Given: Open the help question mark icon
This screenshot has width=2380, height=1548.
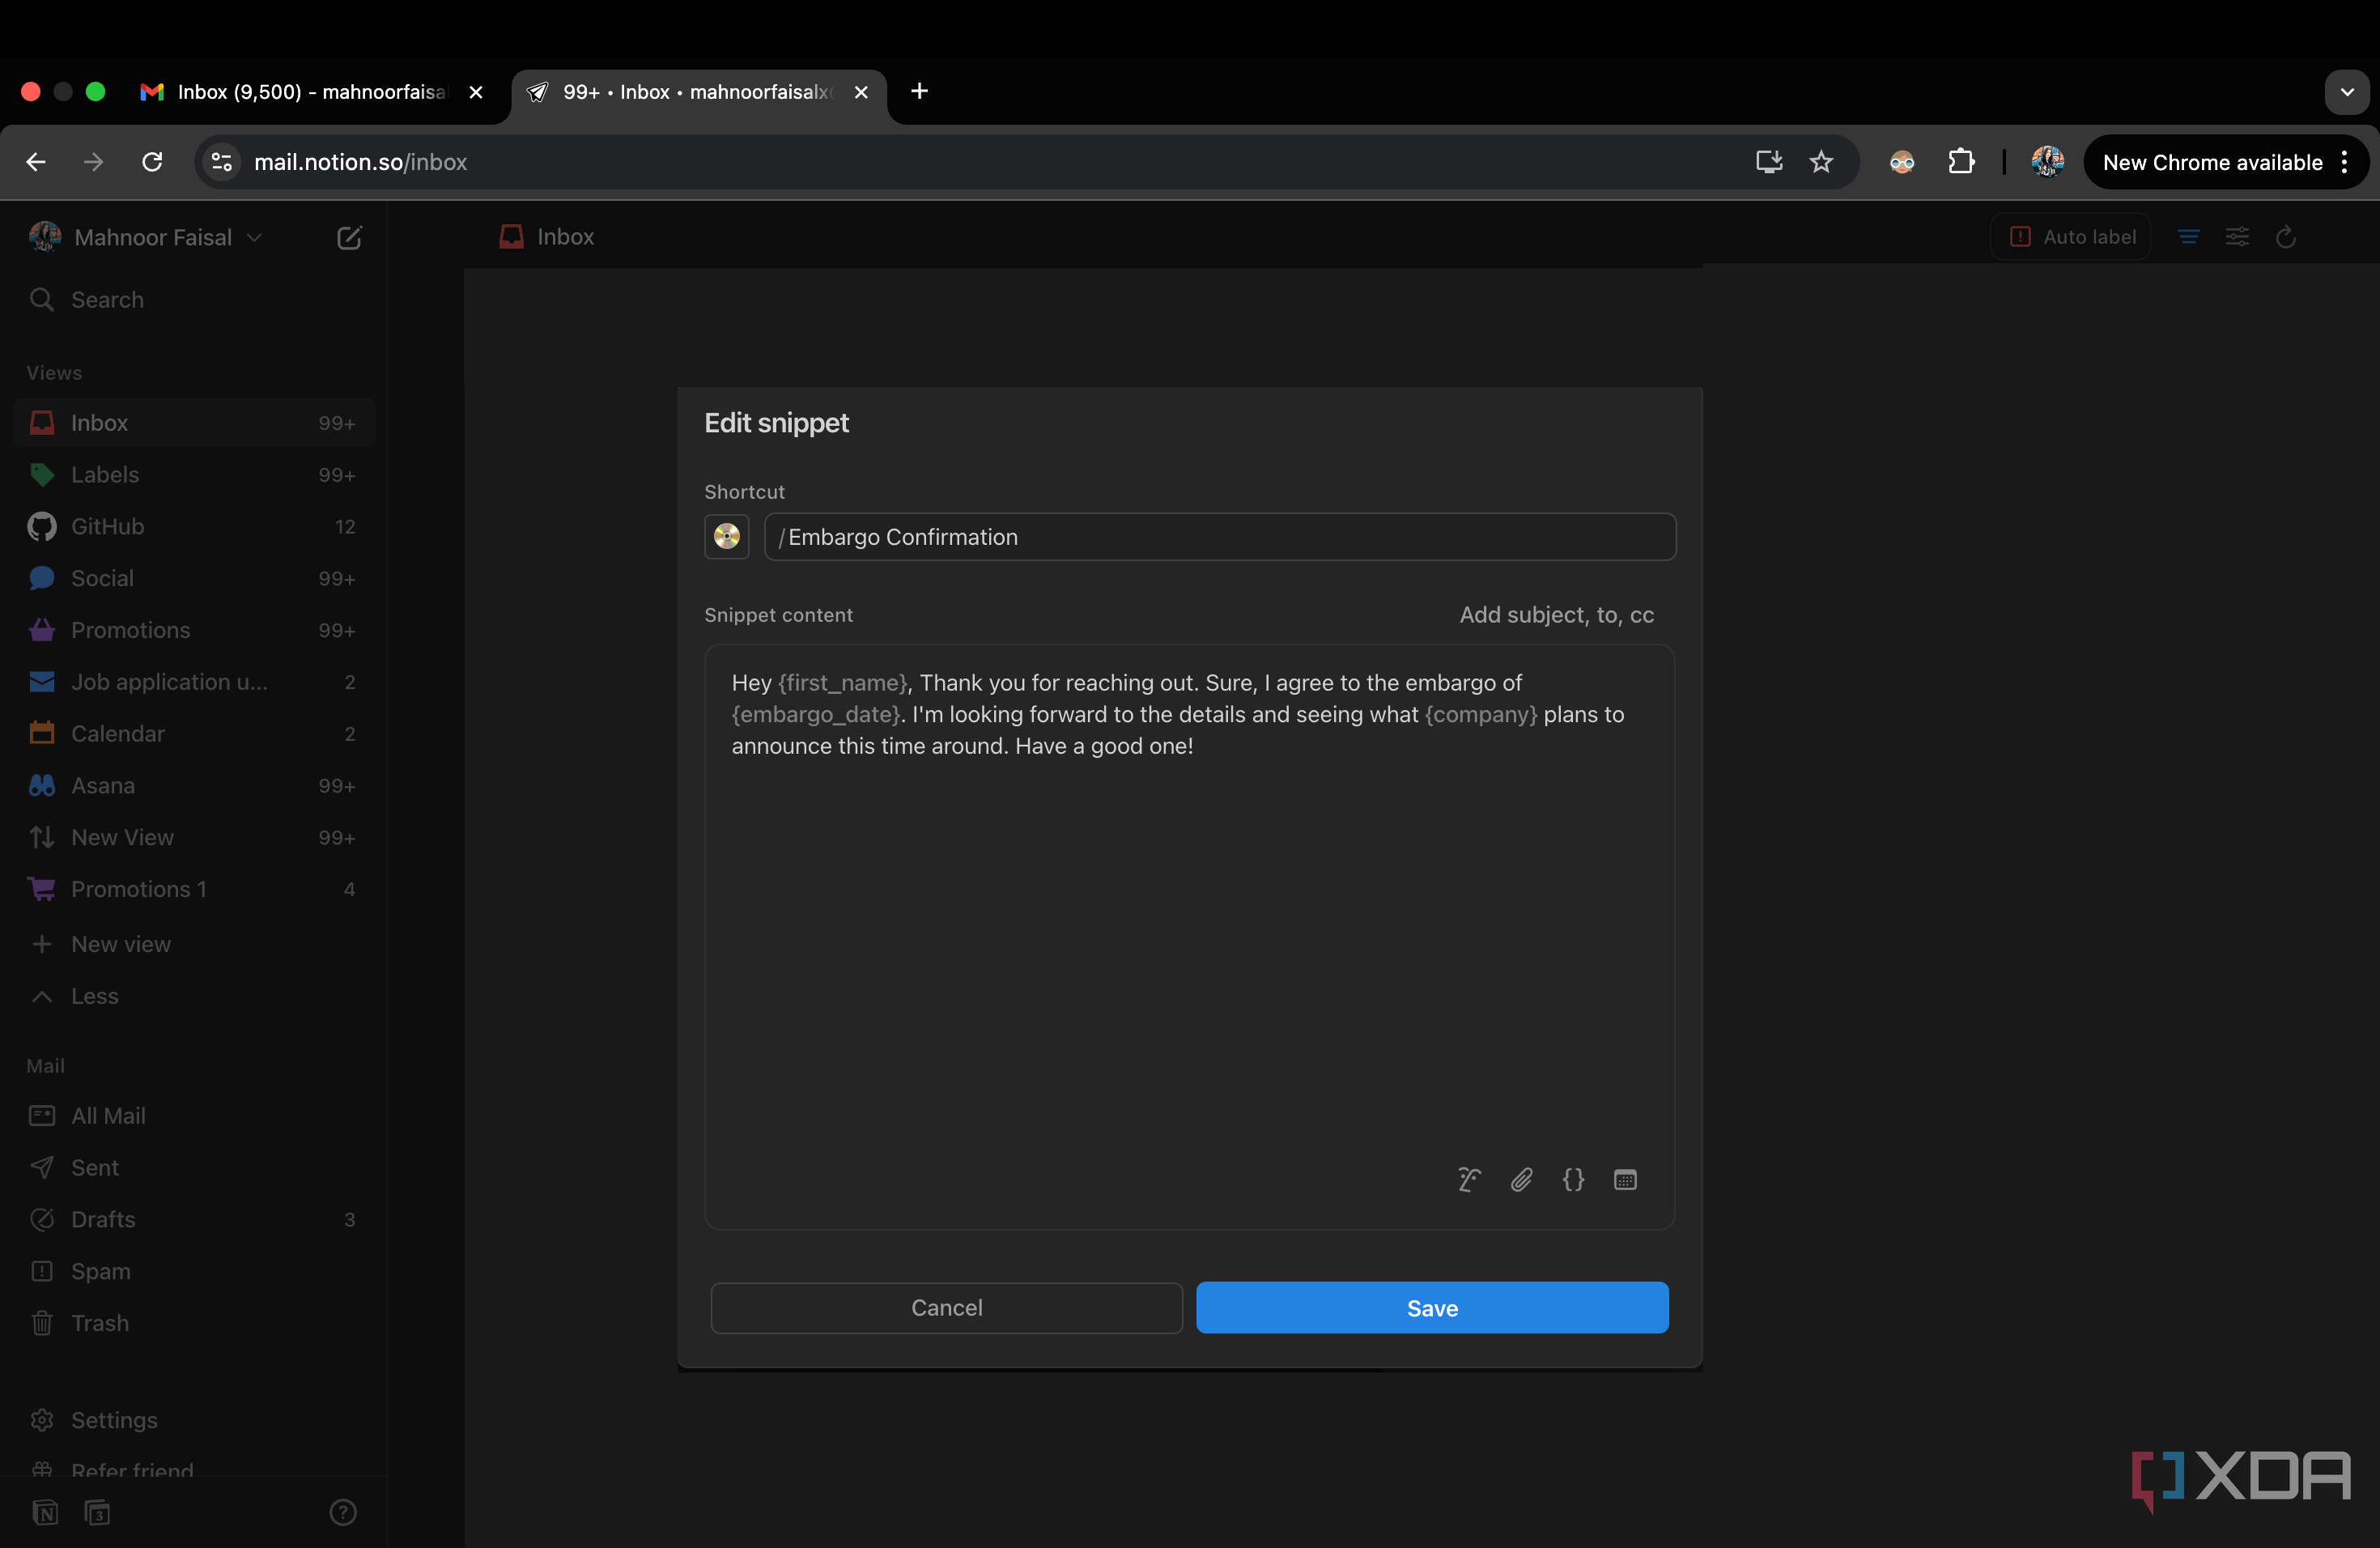Looking at the screenshot, I should (343, 1512).
